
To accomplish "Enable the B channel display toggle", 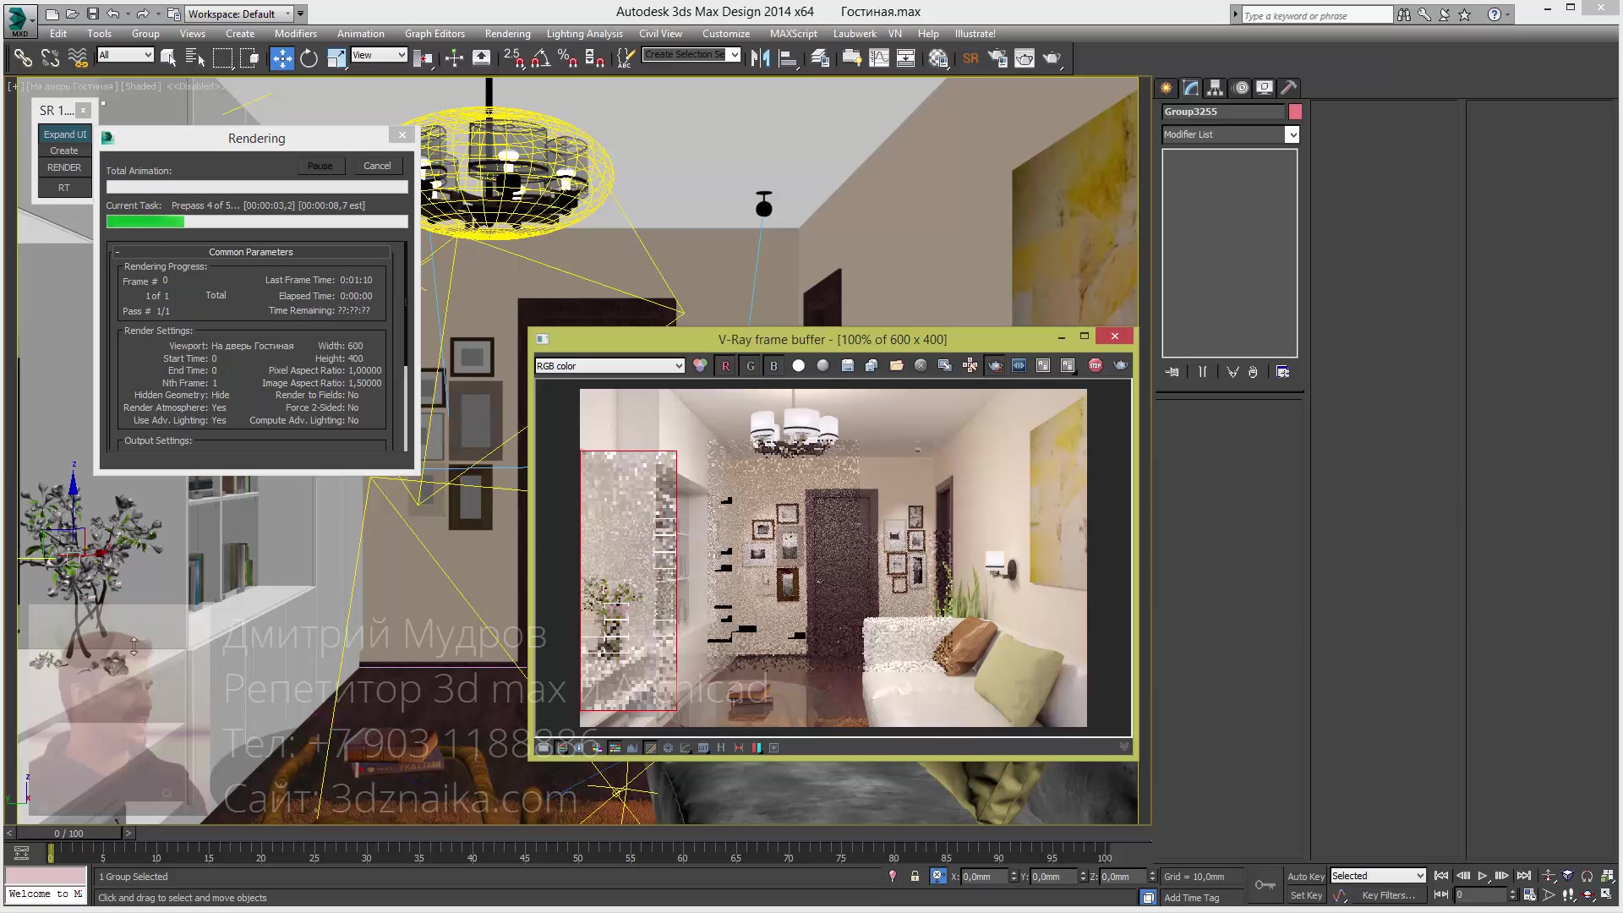I will 773,364.
